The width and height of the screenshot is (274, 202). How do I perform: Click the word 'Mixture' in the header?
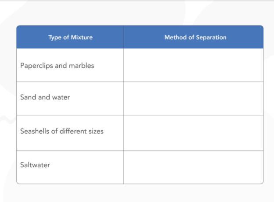click(x=82, y=37)
